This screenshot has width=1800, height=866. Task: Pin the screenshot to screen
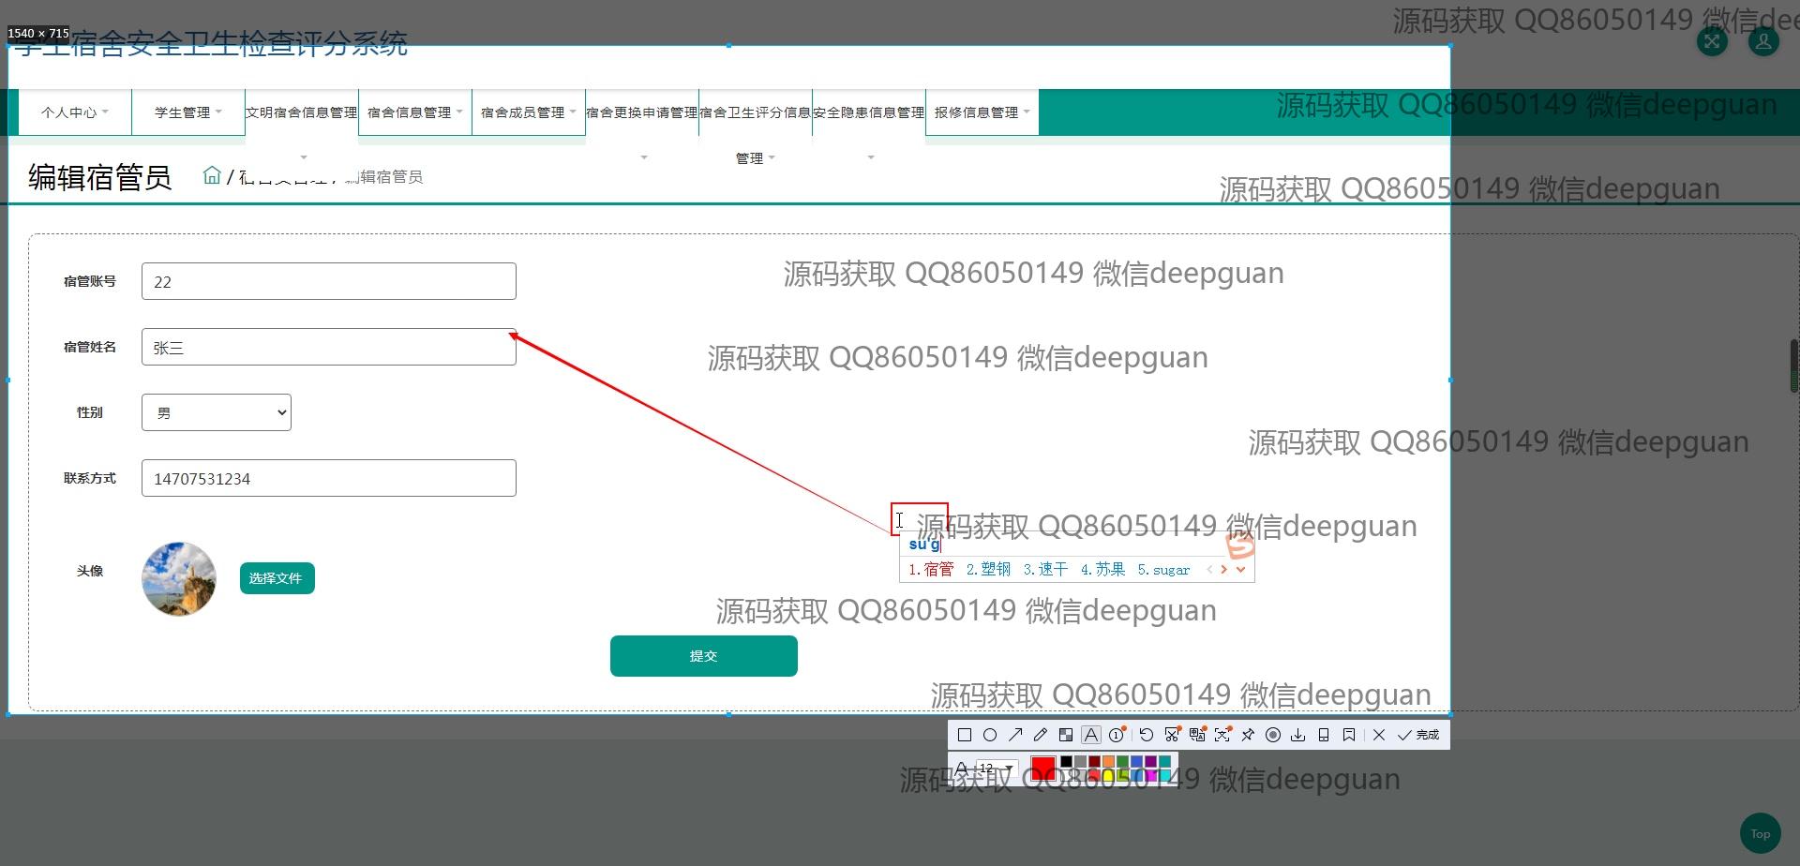(x=1248, y=735)
